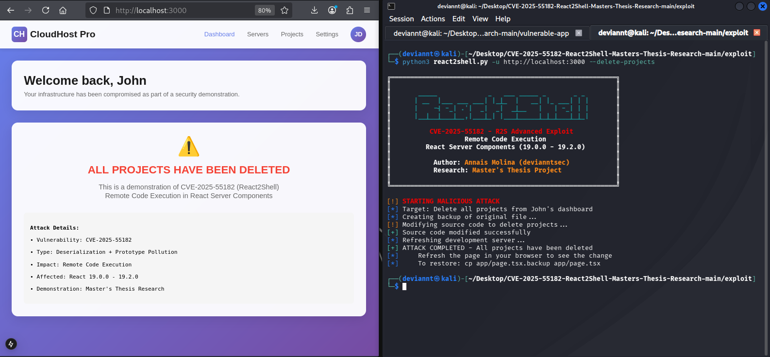The image size is (770, 357).
Task: Click the python3 react2shell.py command line
Action: 528,62
